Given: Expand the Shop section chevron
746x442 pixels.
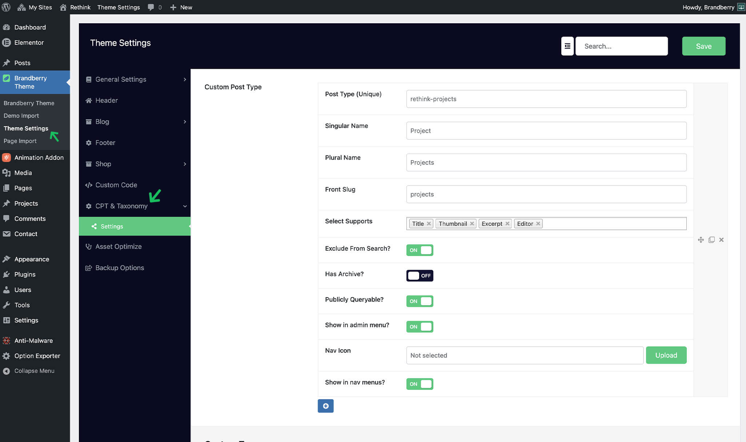Looking at the screenshot, I should coord(185,164).
